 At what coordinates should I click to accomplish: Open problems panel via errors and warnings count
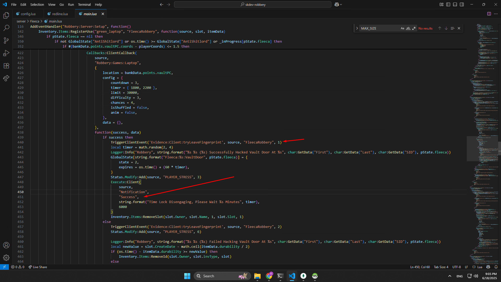click(18, 267)
